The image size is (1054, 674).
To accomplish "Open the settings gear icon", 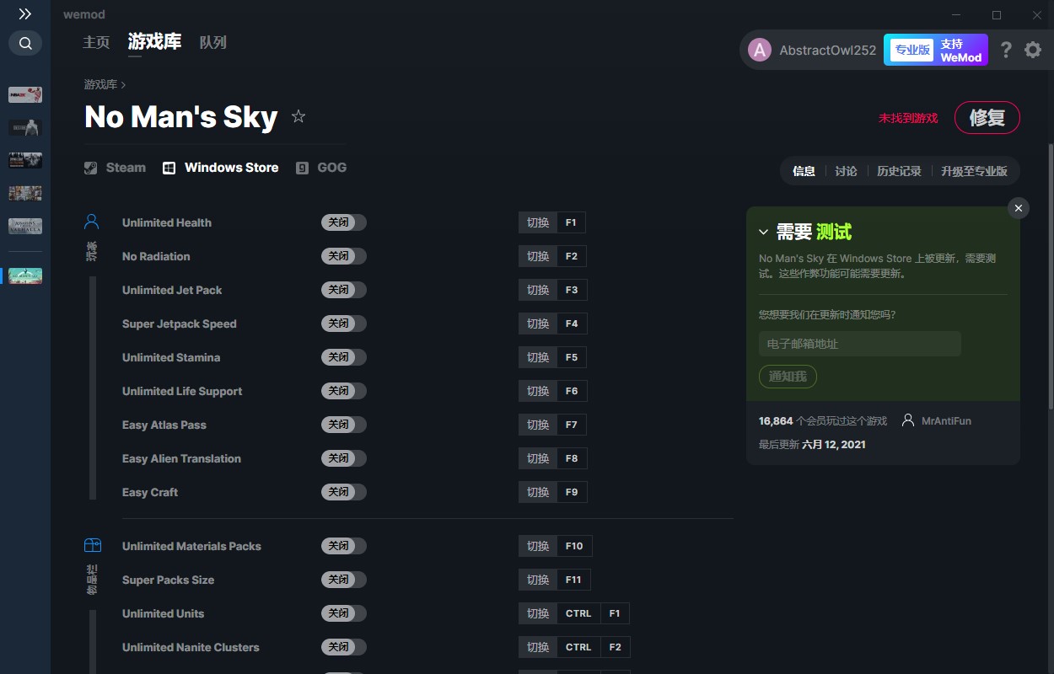I will point(1033,50).
